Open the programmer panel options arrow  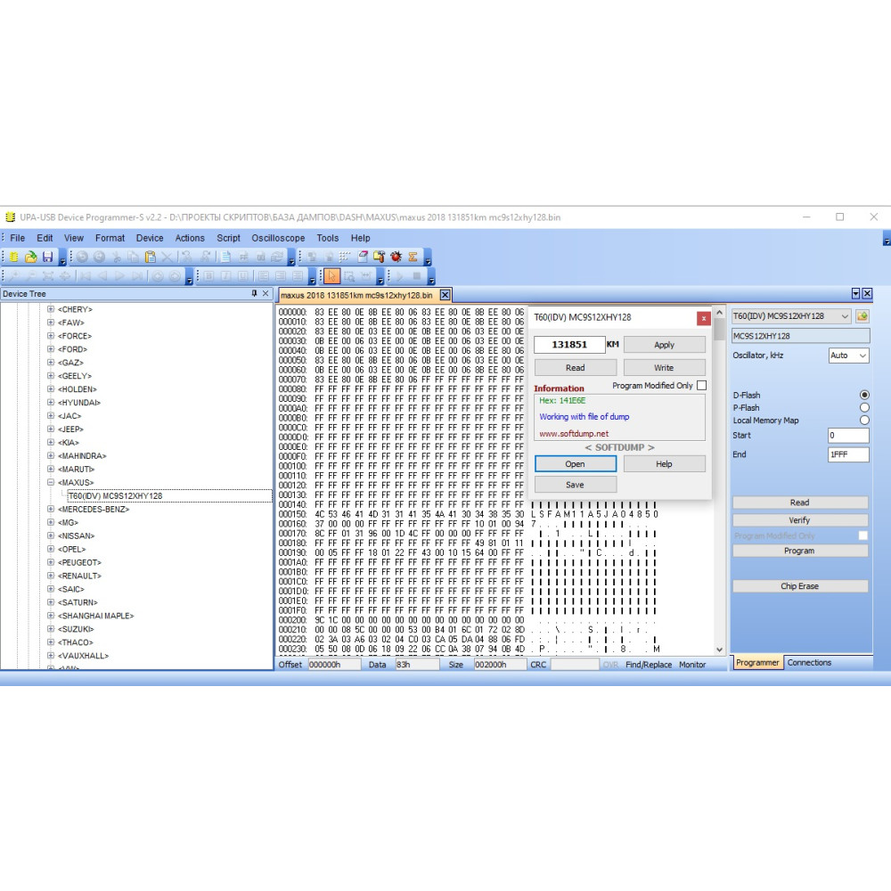855,293
